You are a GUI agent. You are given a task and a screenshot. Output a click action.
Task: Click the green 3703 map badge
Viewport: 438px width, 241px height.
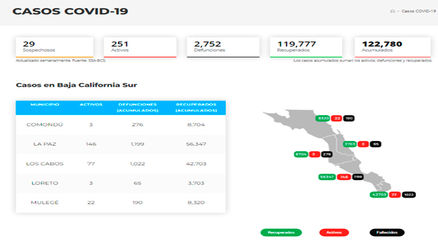point(350,144)
